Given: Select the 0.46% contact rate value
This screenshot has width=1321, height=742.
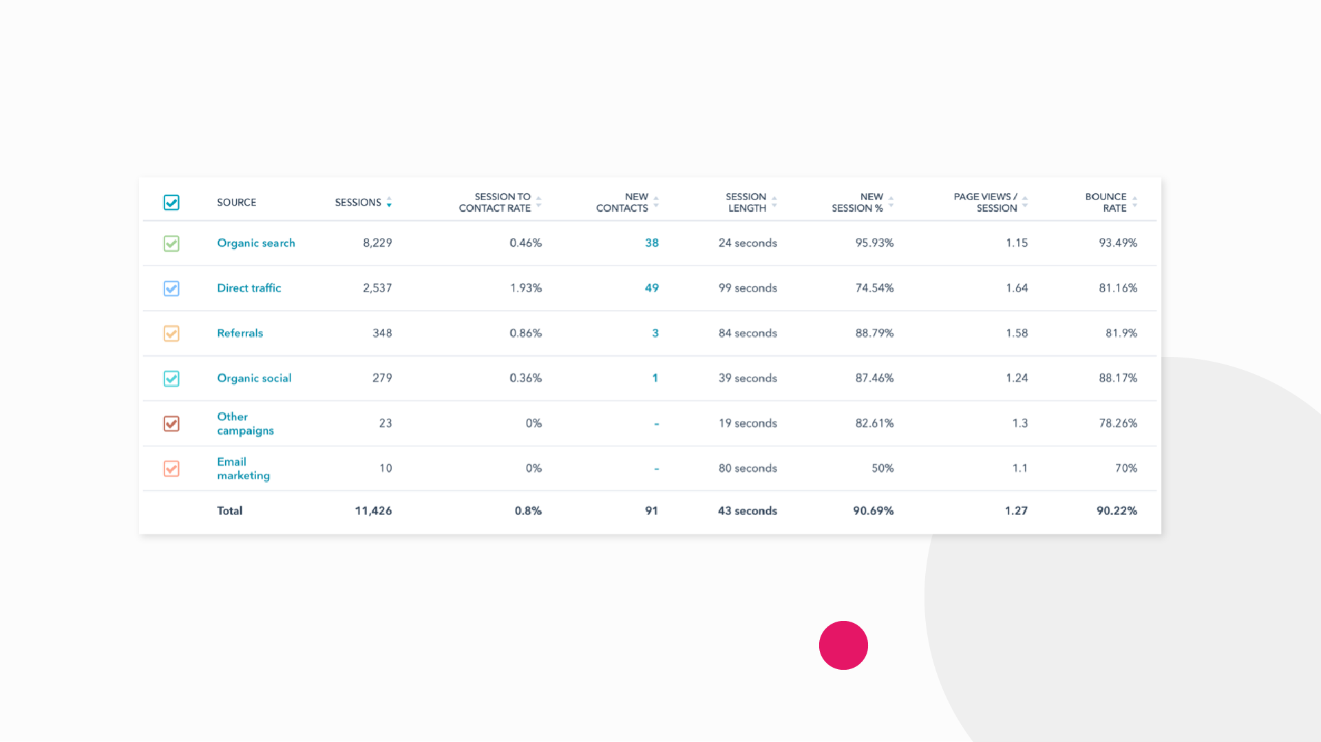Looking at the screenshot, I should coord(526,243).
